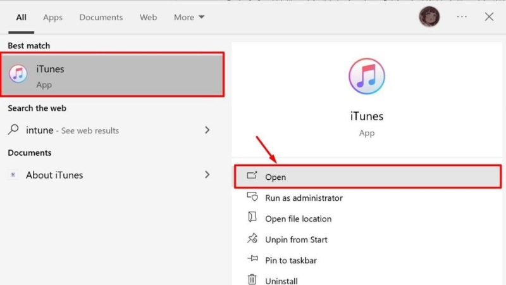Click the intune web search result
Image resolution: width=506 pixels, height=285 pixels.
pos(109,130)
